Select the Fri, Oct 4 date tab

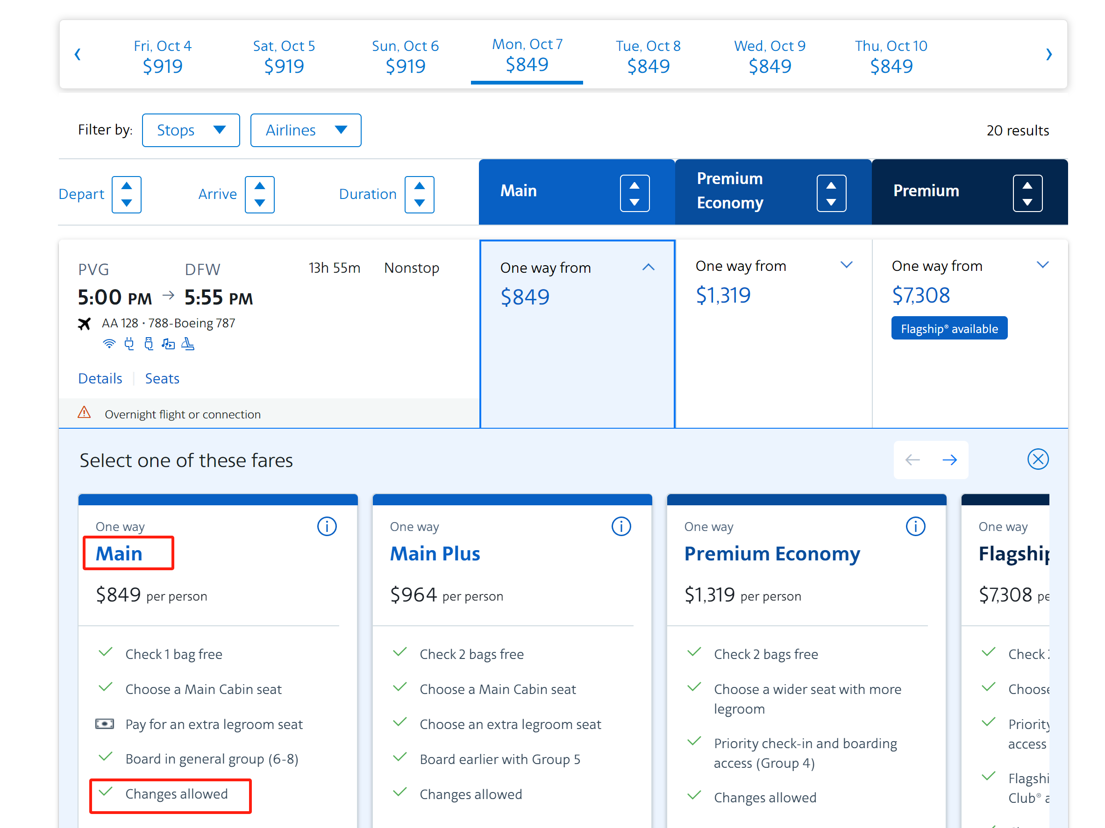162,56
